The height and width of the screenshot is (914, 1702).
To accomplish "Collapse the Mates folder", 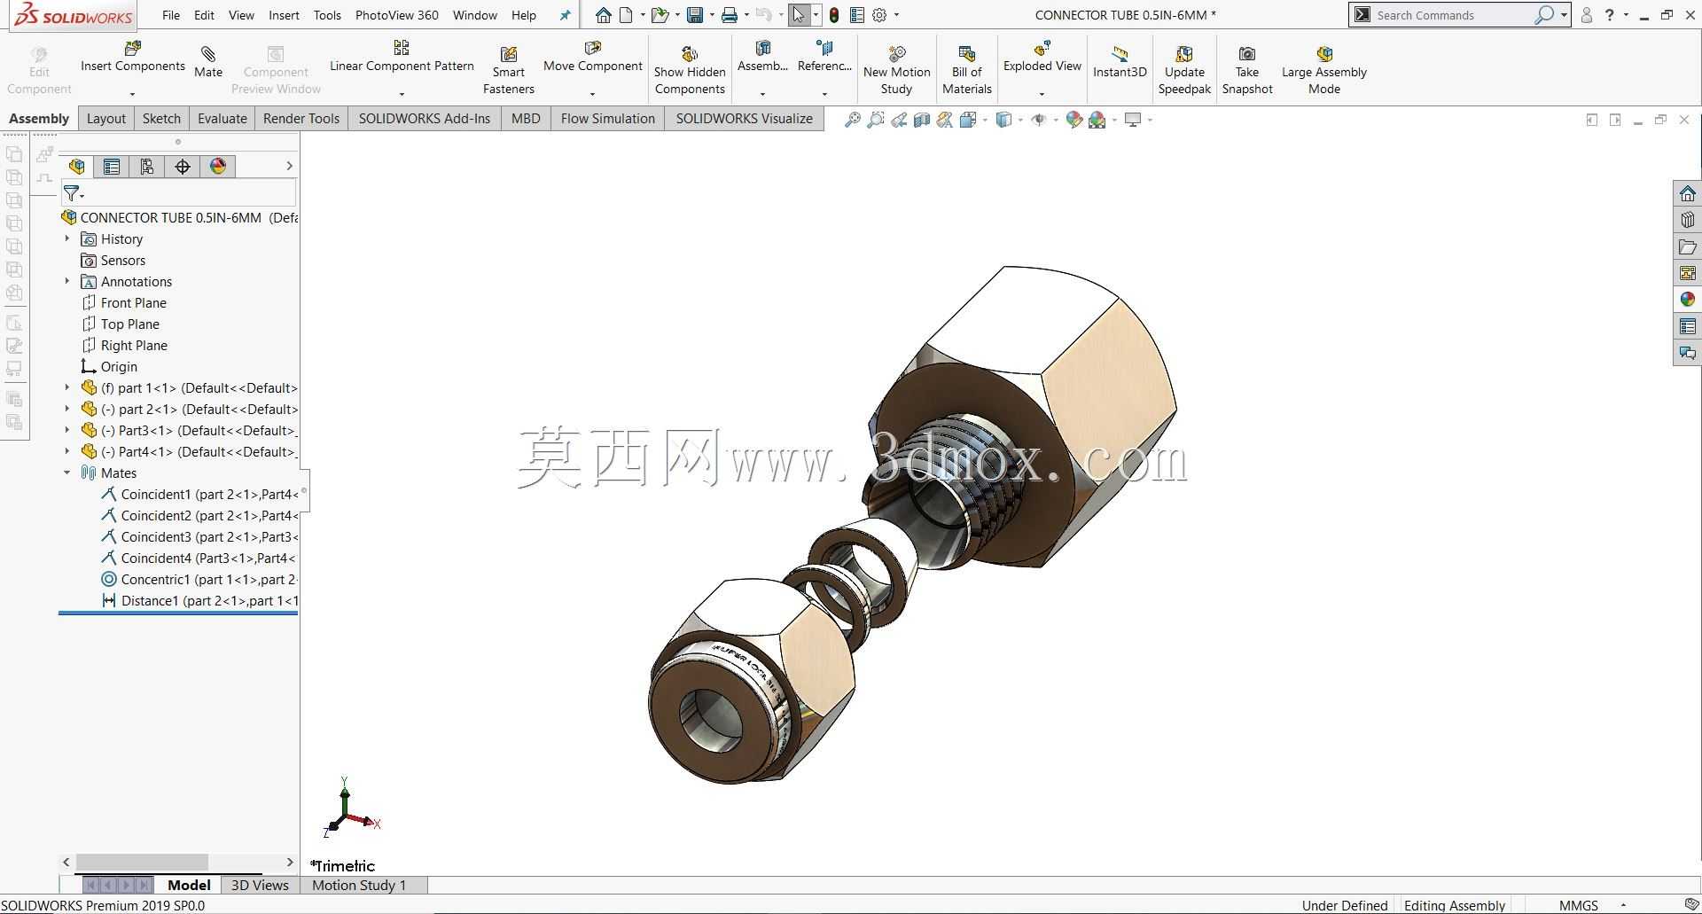I will pyautogui.click(x=66, y=473).
